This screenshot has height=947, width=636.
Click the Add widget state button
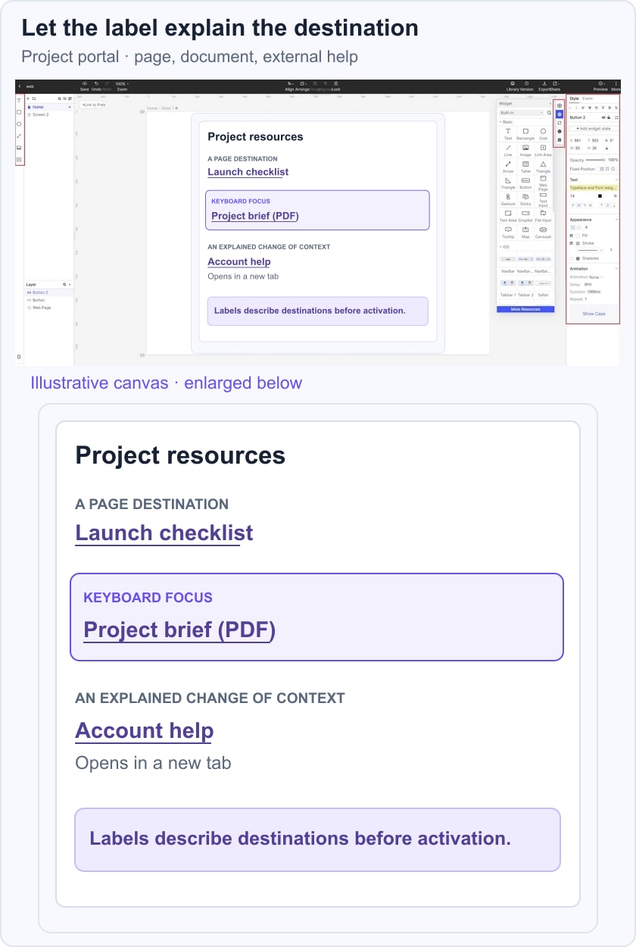coord(594,129)
